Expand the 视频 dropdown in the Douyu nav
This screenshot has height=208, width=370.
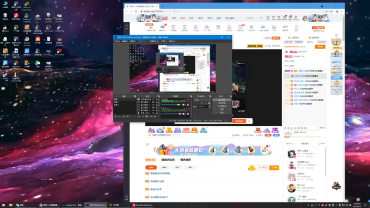point(201,18)
